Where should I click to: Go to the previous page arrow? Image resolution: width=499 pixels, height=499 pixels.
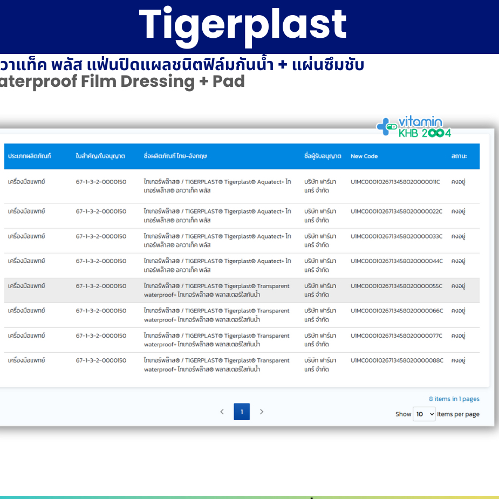pyautogui.click(x=222, y=412)
